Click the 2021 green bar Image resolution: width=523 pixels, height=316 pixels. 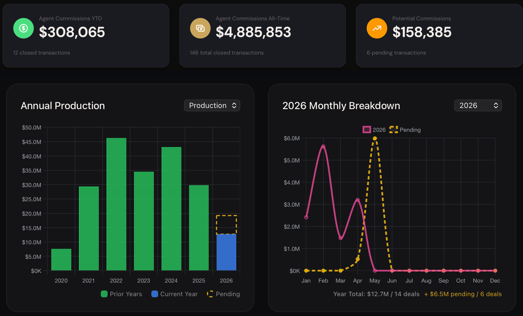tap(89, 228)
